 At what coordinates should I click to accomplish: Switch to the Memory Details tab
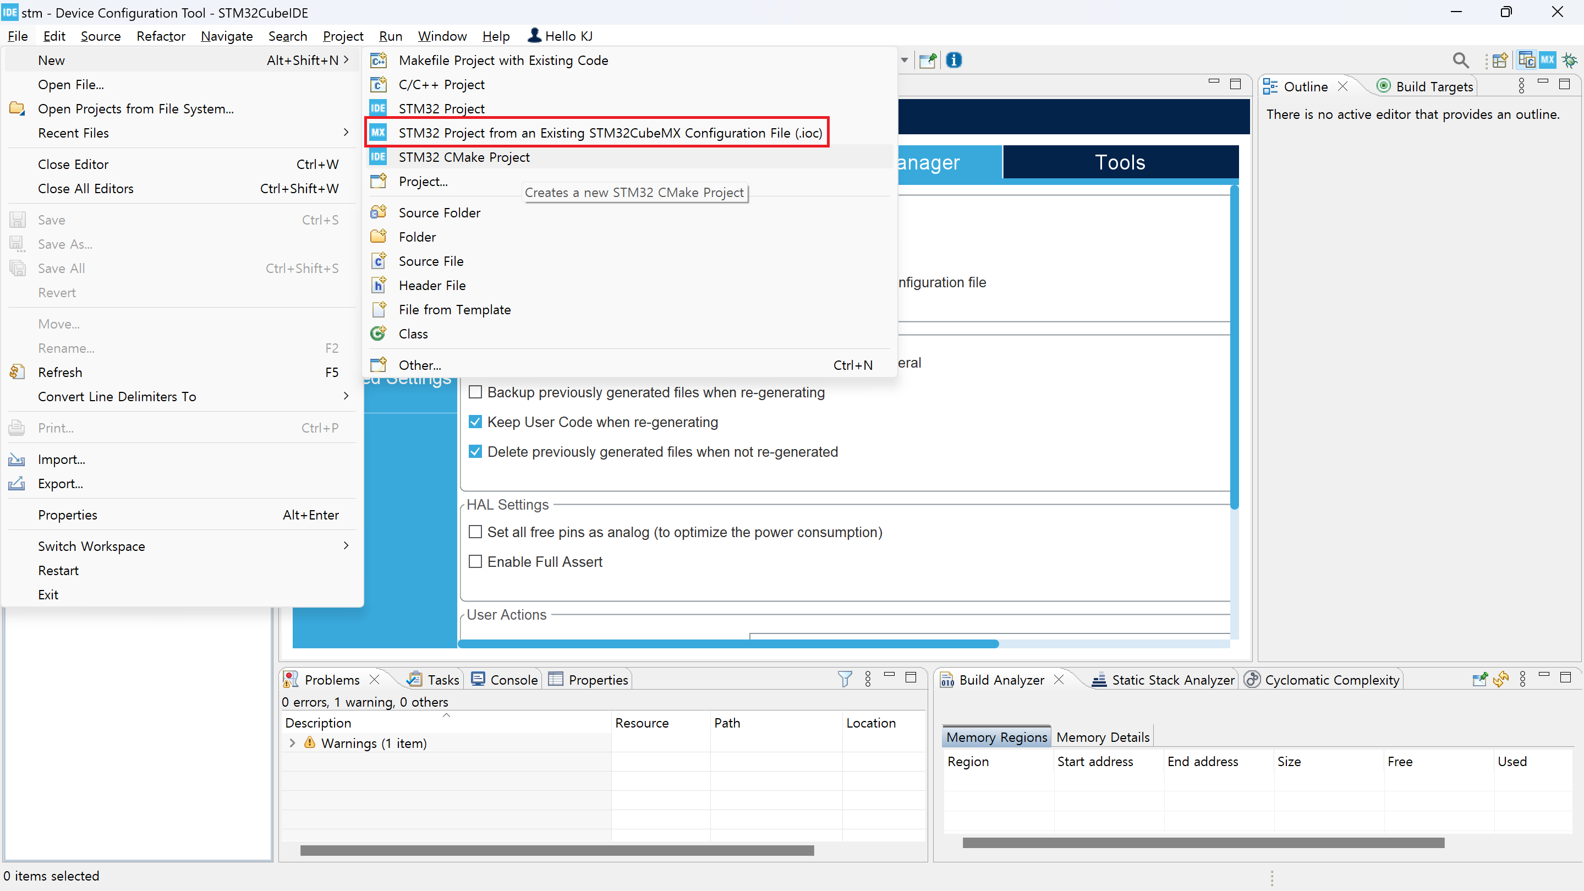[1103, 737]
